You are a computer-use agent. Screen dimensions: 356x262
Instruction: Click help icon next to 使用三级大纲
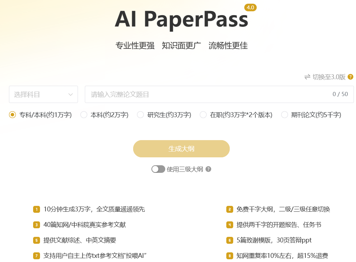point(208,169)
